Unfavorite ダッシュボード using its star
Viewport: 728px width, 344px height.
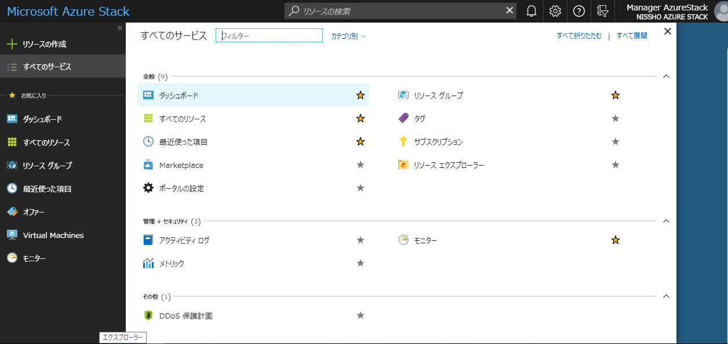pyautogui.click(x=361, y=96)
